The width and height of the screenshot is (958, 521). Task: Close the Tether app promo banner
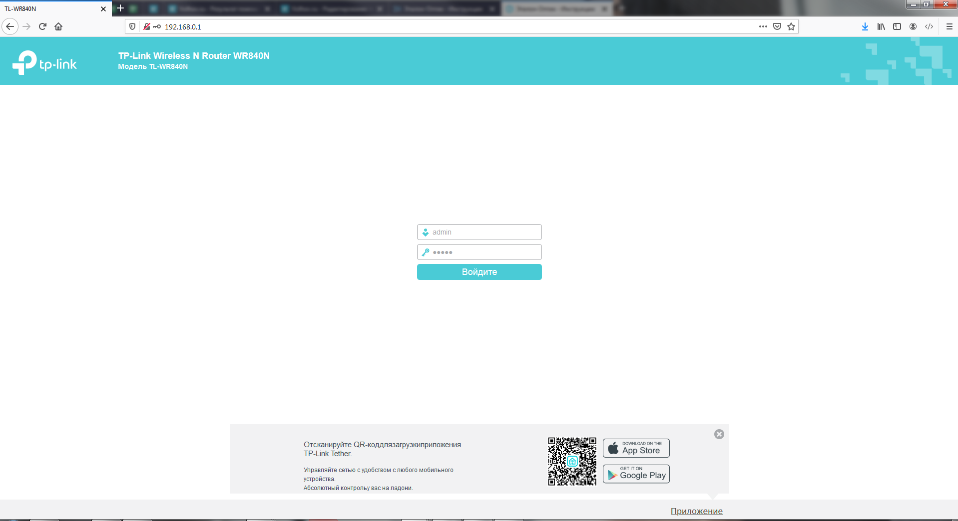coord(719,434)
